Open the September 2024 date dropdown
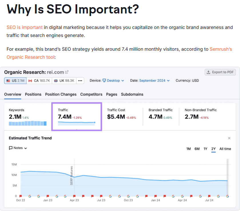 [154, 81]
